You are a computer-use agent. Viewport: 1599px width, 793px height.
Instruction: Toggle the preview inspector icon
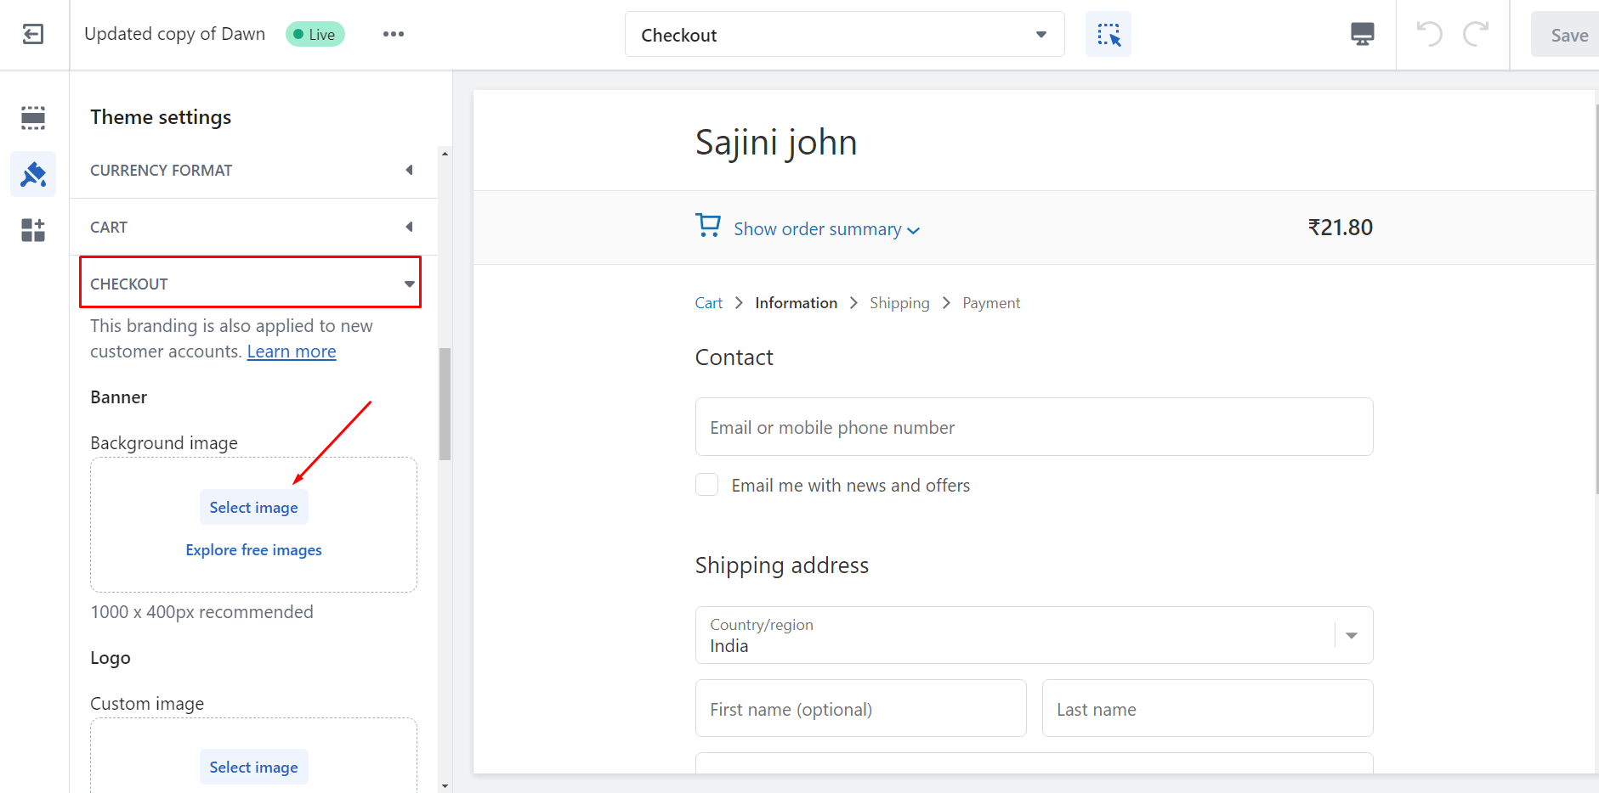[x=1108, y=35]
